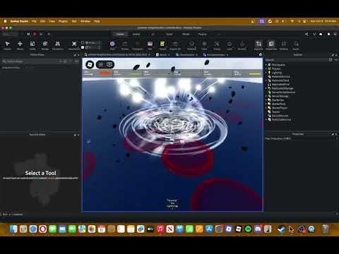The height and width of the screenshot is (254, 339).
Task: Click the Group tool icon
Action: [x=217, y=44]
